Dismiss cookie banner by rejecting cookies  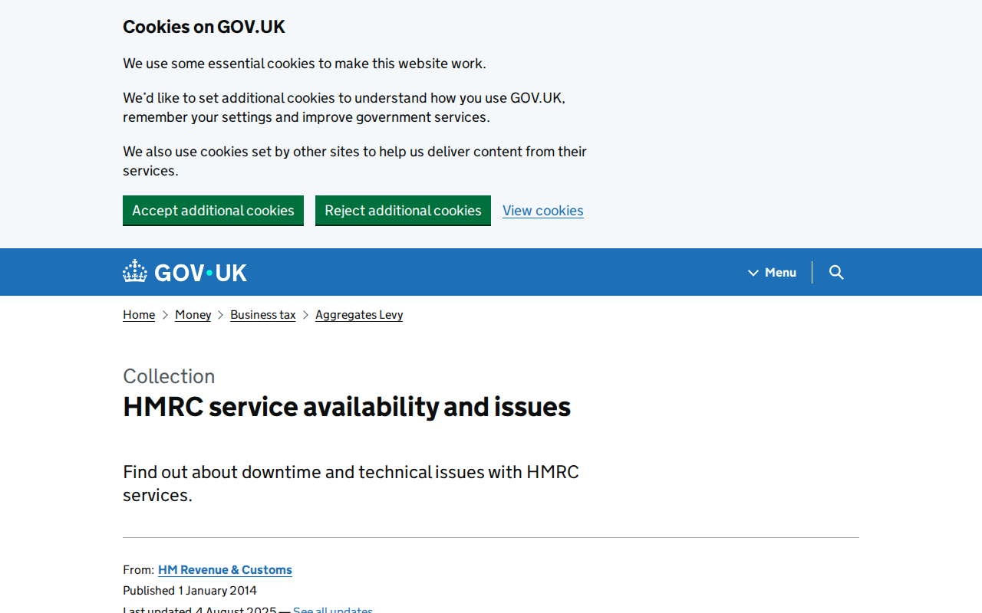(x=403, y=210)
